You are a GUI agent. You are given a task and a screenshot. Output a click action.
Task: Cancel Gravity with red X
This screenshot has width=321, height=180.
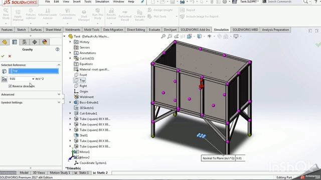[10, 56]
